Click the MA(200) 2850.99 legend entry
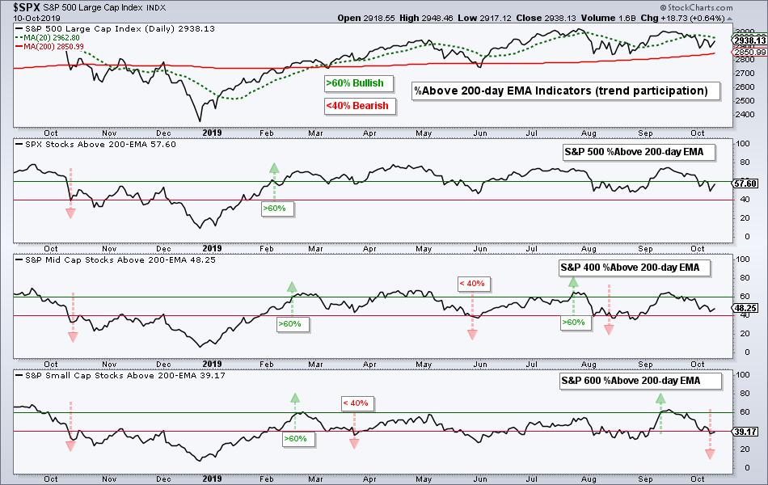This screenshot has width=768, height=485. 49,47
